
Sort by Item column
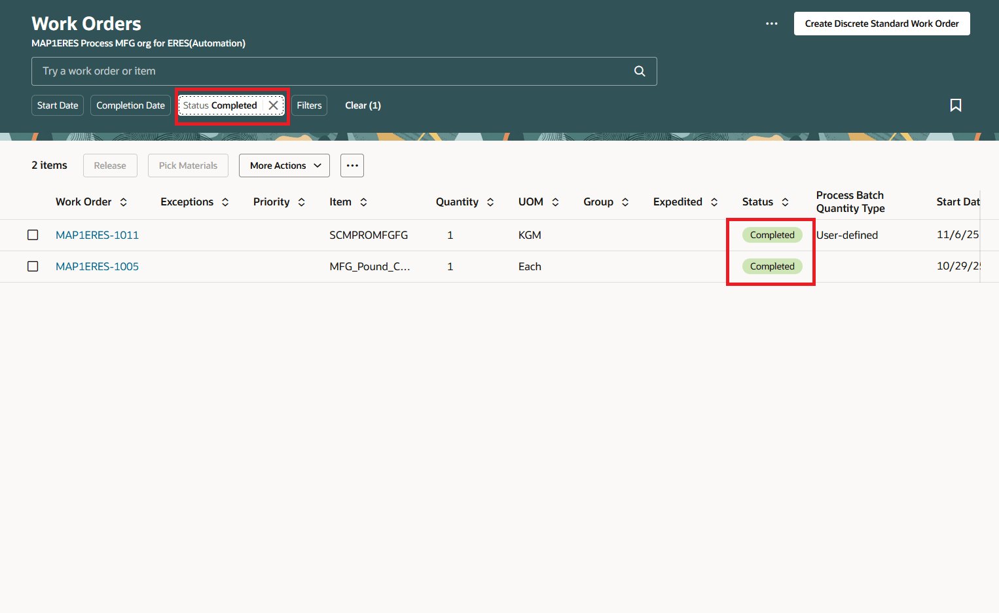click(x=363, y=202)
